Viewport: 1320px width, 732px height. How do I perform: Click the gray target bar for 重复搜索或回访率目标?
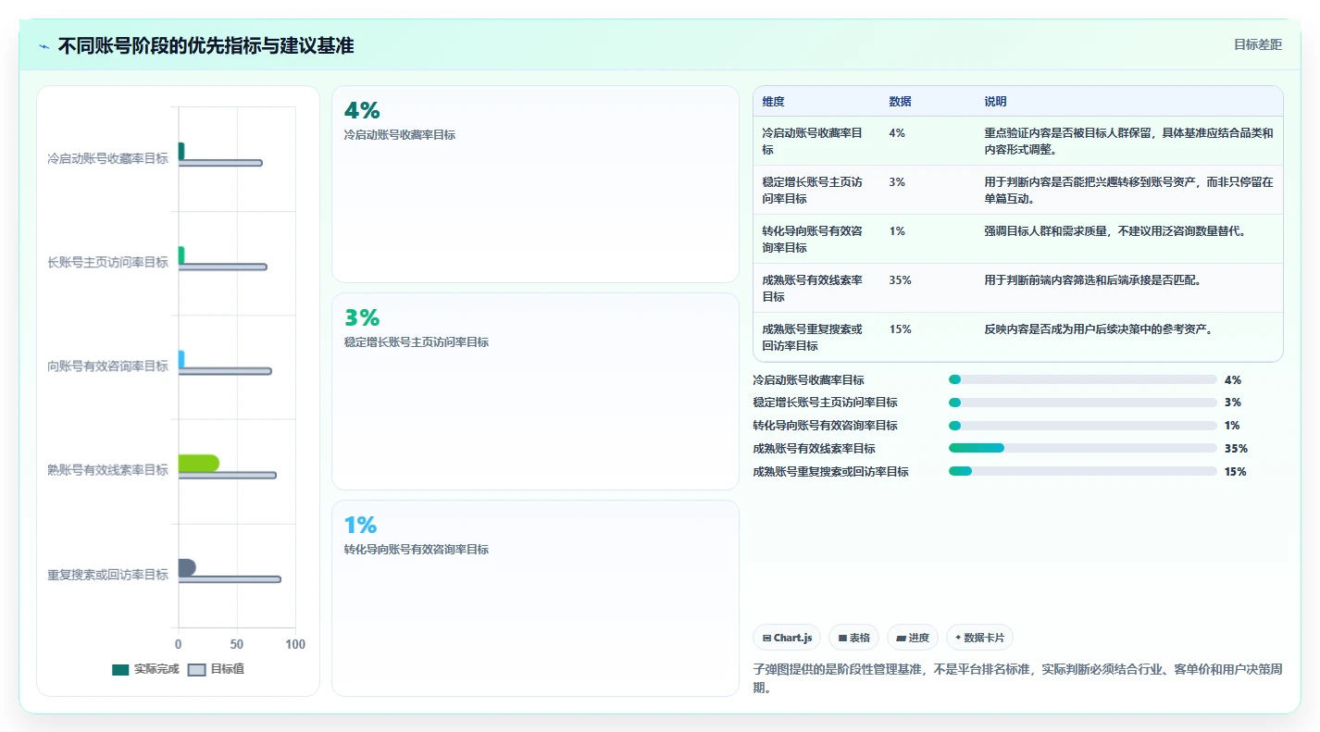(230, 579)
